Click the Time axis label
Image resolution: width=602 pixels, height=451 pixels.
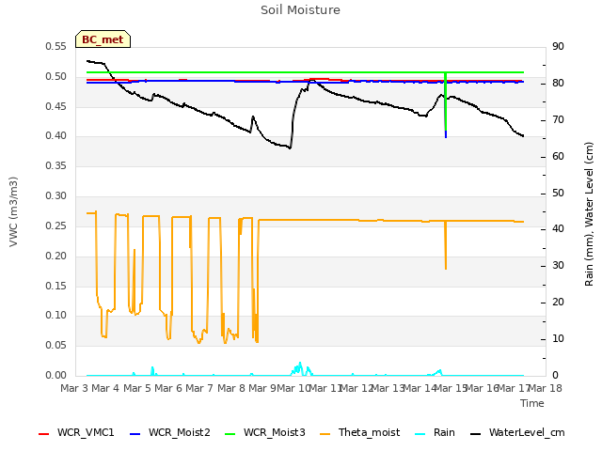tap(532, 403)
